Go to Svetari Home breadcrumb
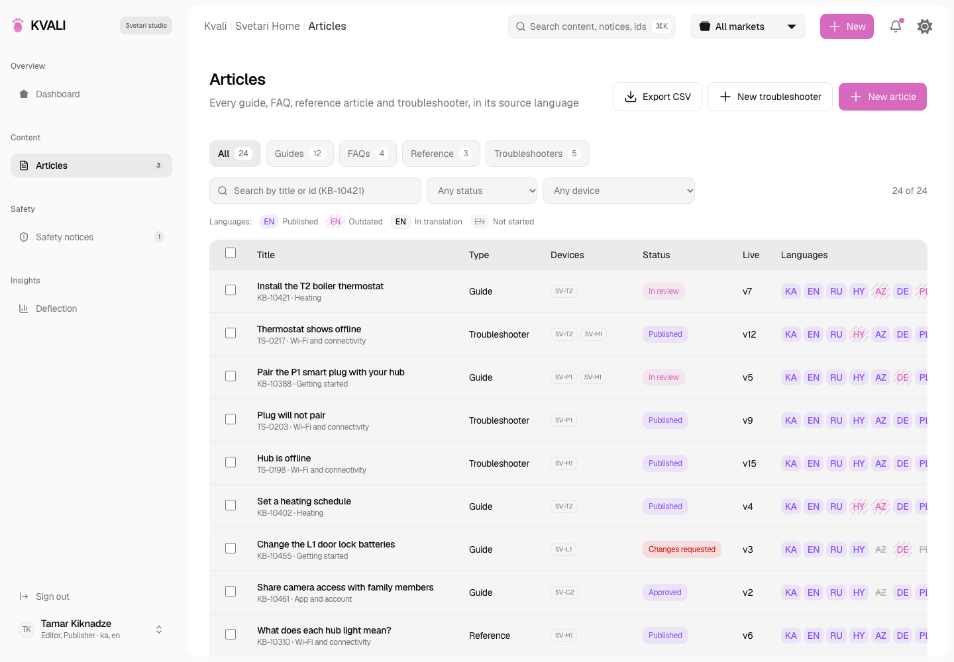 pos(268,26)
